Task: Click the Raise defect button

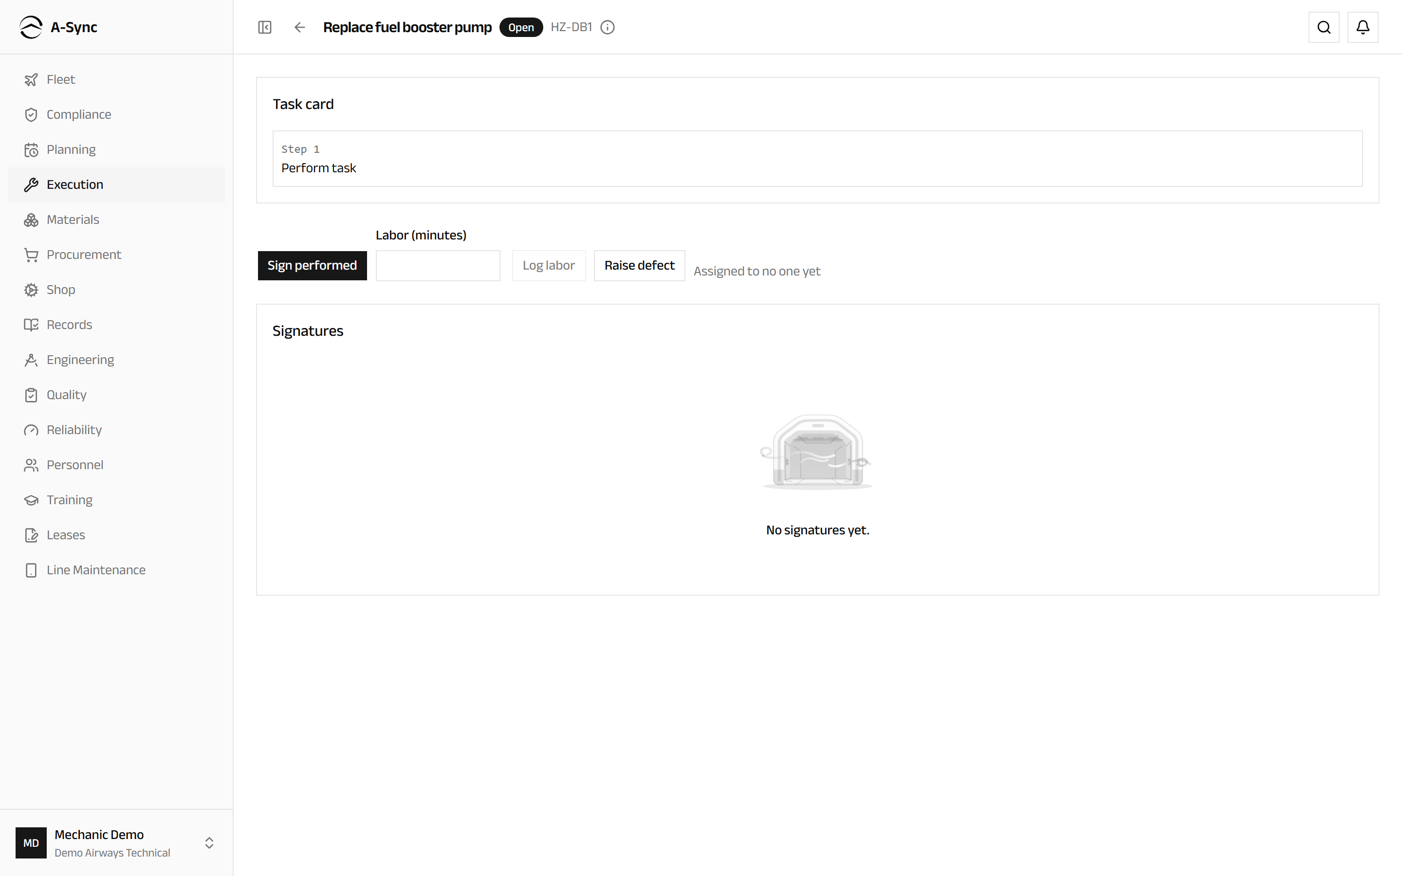Action: (x=639, y=265)
